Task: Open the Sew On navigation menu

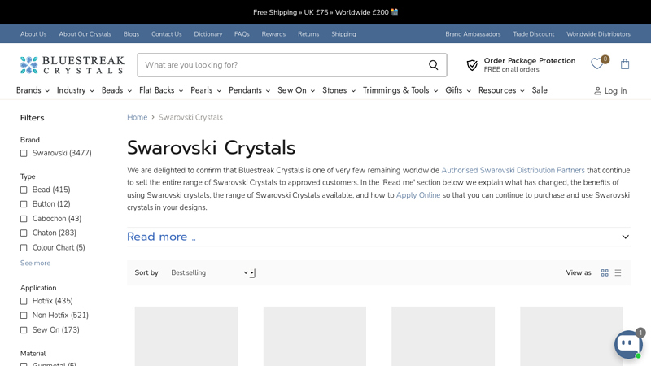Action: pos(296,90)
